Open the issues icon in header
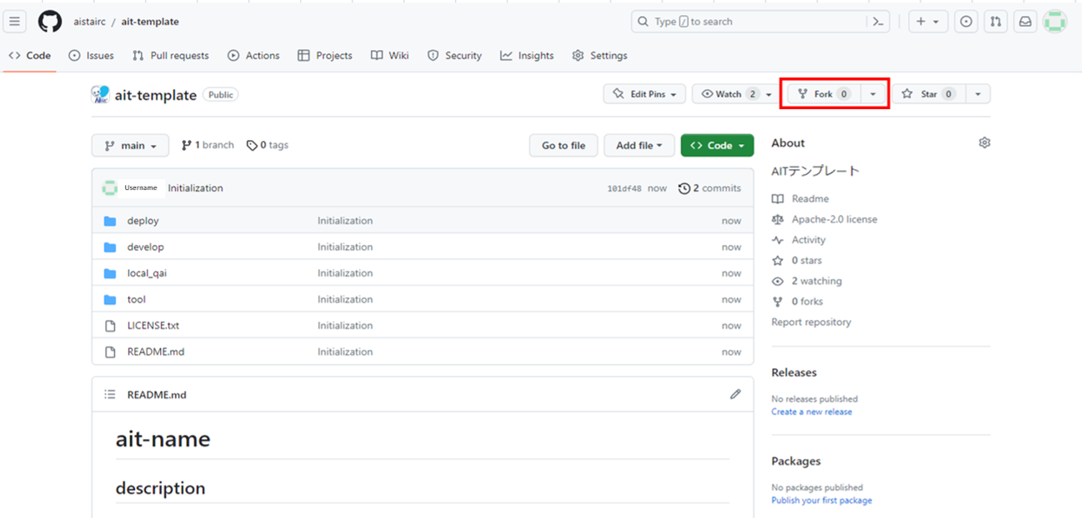Viewport: 1082px width, 518px height. click(x=966, y=22)
